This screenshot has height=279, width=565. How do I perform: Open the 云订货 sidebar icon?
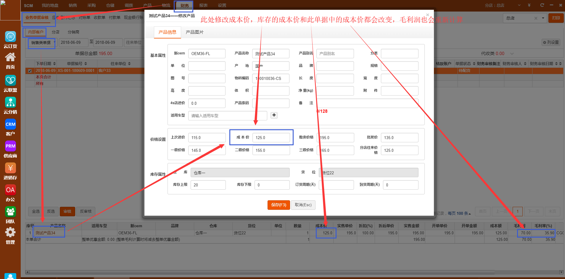(x=10, y=37)
